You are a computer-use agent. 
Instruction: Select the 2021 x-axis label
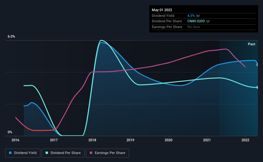207,140
